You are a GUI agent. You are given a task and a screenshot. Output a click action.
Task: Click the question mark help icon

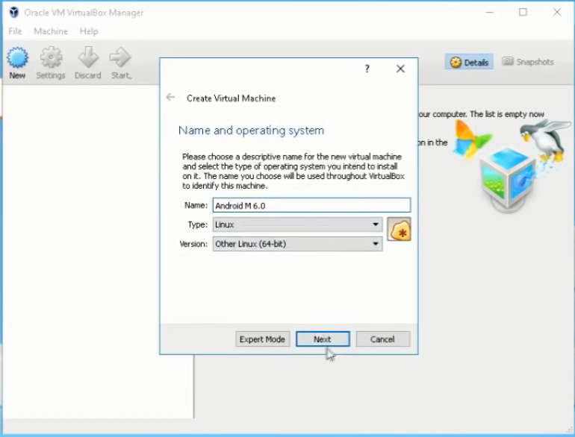coord(367,69)
